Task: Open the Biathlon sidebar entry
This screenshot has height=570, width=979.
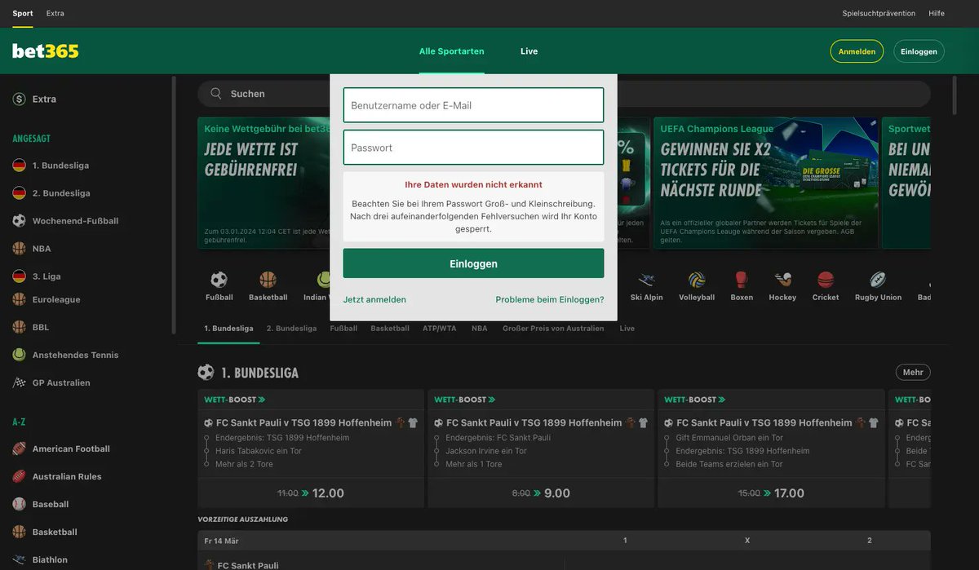Action: 50,559
